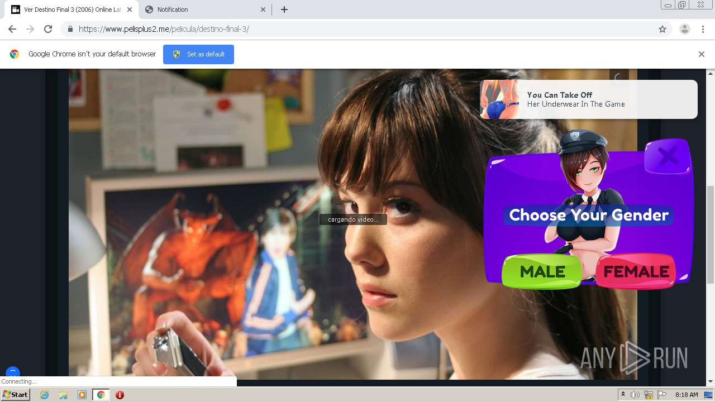This screenshot has height=402, width=715.
Task: Switch to Ver Destino Final 3 tab
Action: pyautogui.click(x=71, y=9)
